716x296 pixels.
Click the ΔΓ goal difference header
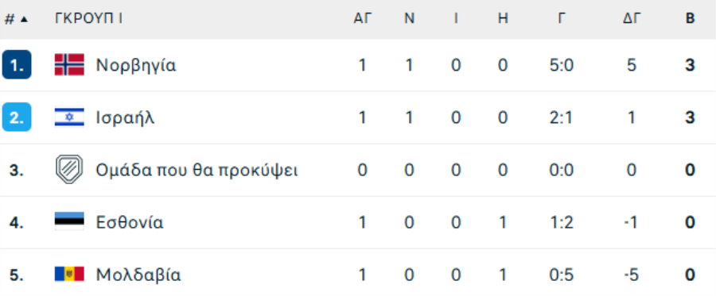[632, 19]
